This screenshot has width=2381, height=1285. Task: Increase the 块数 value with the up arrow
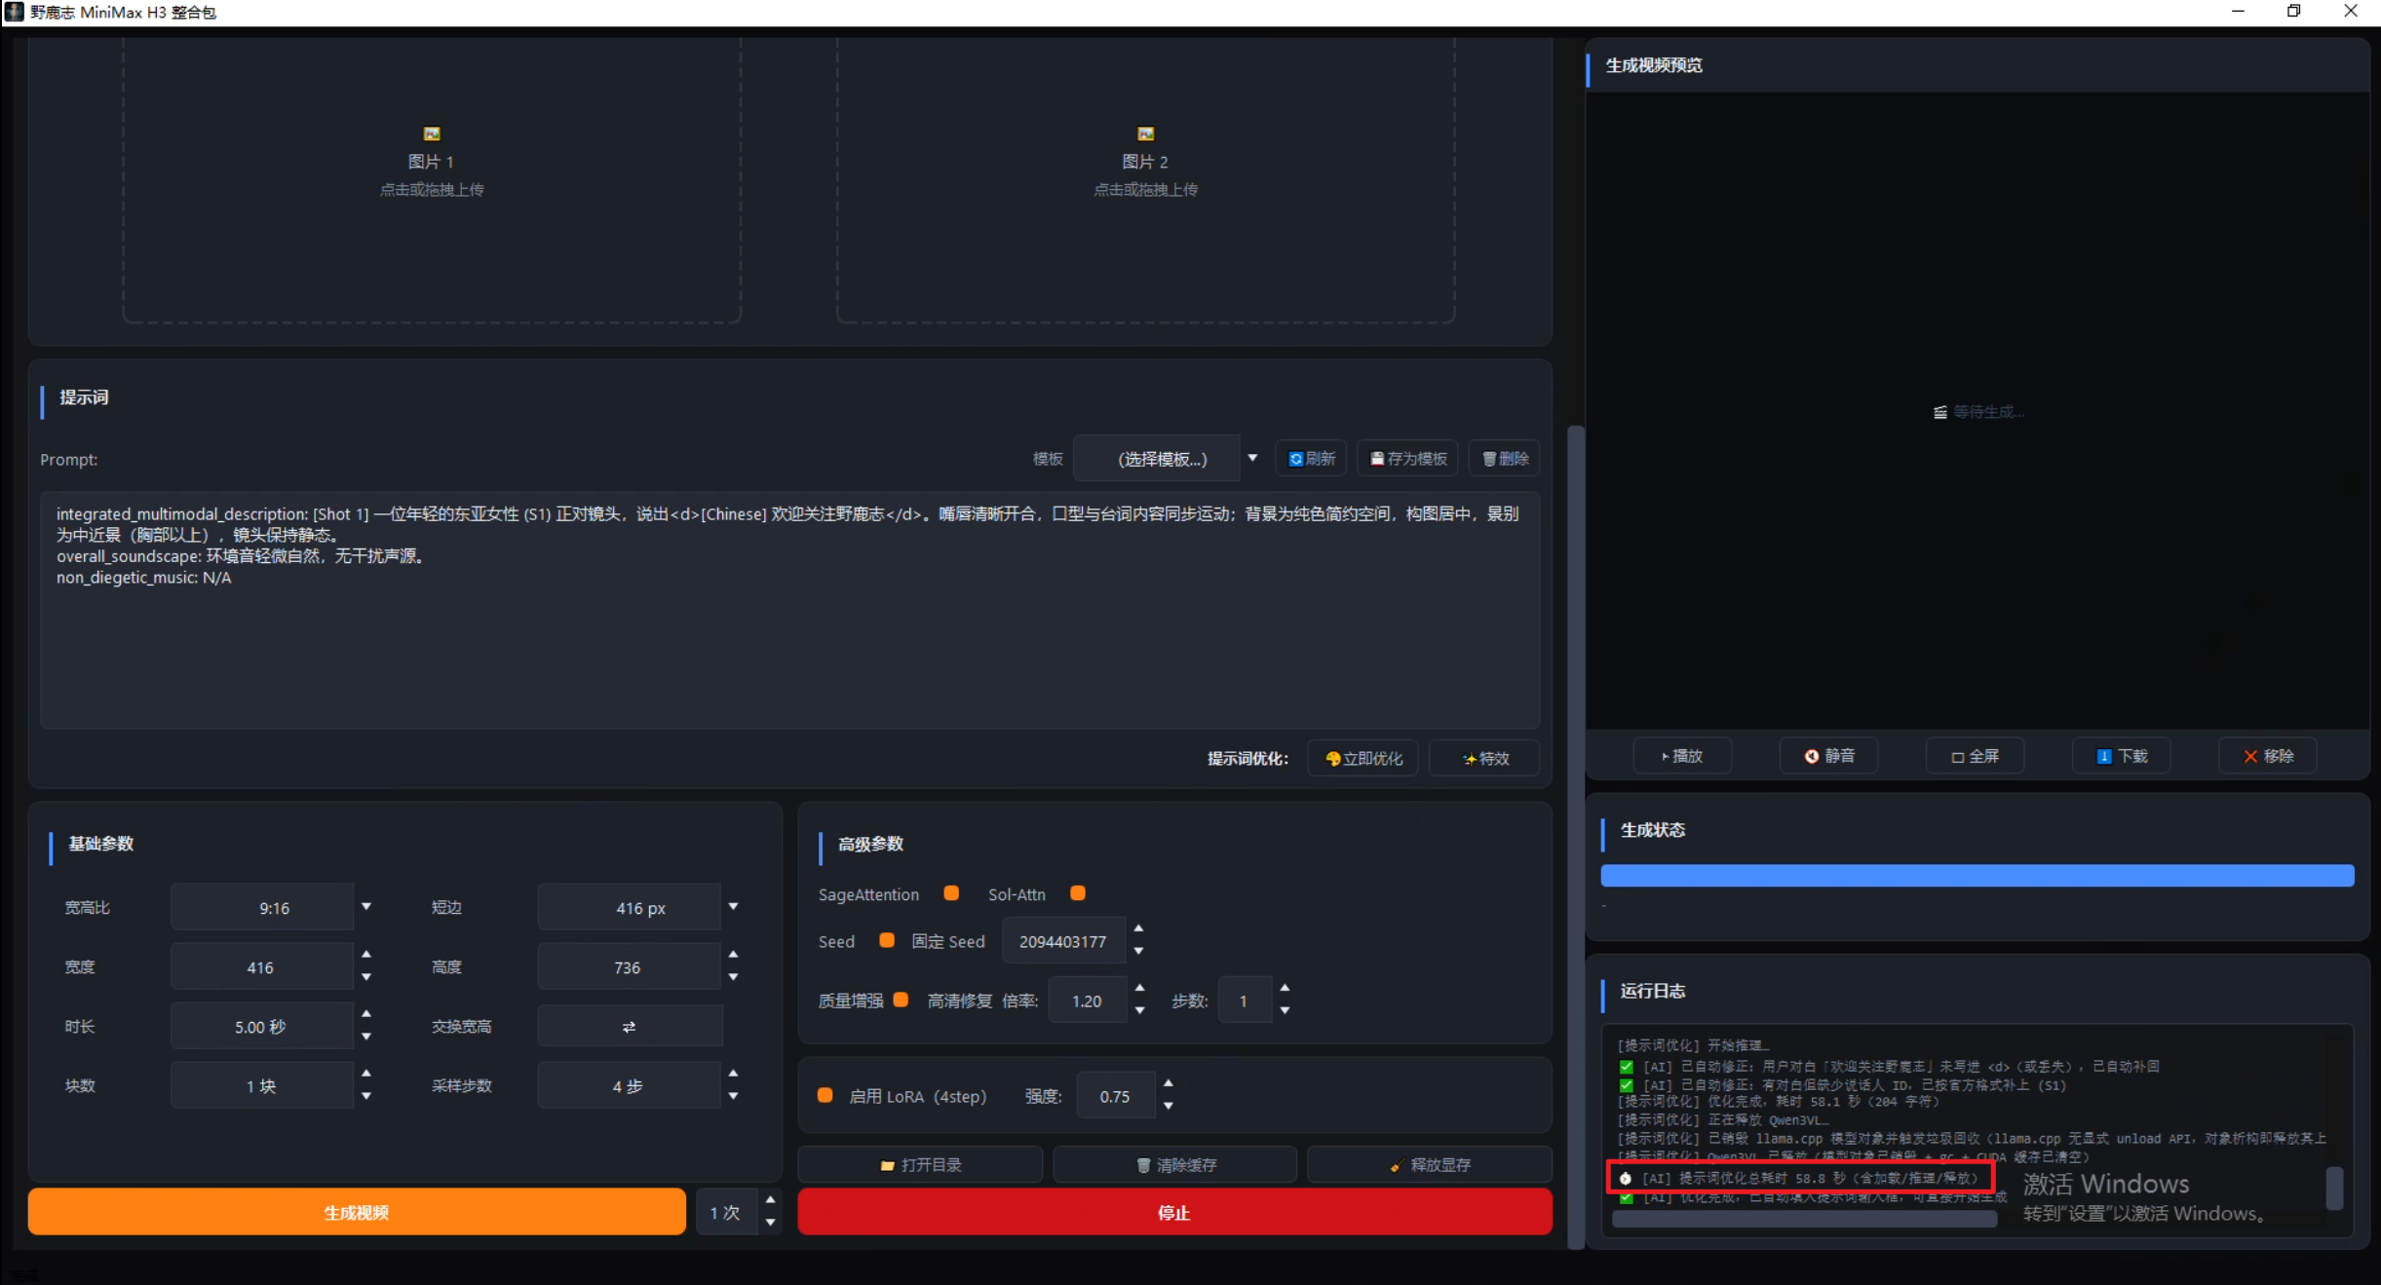click(x=366, y=1074)
